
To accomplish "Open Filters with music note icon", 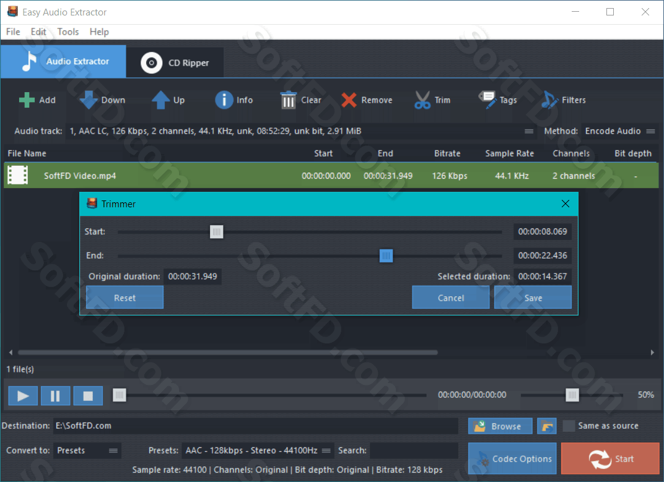I will tap(549, 100).
